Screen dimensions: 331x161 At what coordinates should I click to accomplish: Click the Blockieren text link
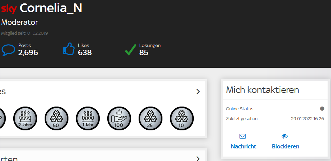pyautogui.click(x=285, y=146)
